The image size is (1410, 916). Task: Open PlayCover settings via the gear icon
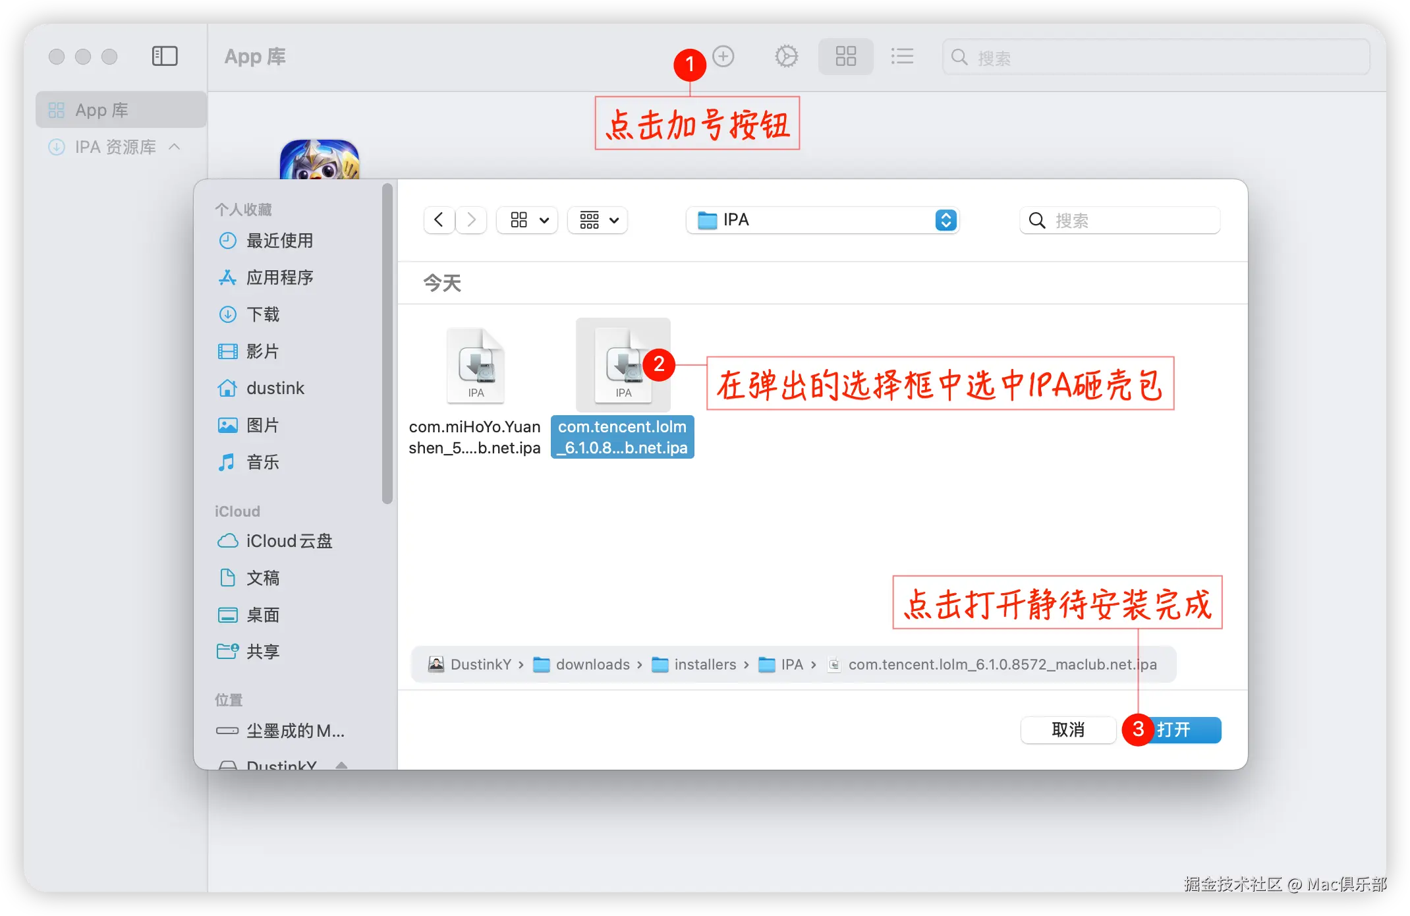click(x=786, y=57)
